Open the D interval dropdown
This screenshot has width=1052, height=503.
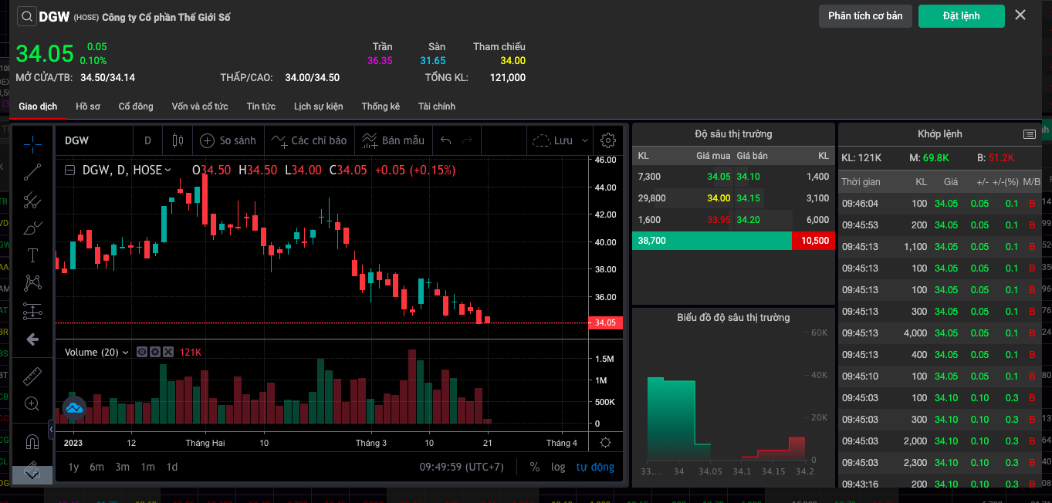[x=147, y=140]
